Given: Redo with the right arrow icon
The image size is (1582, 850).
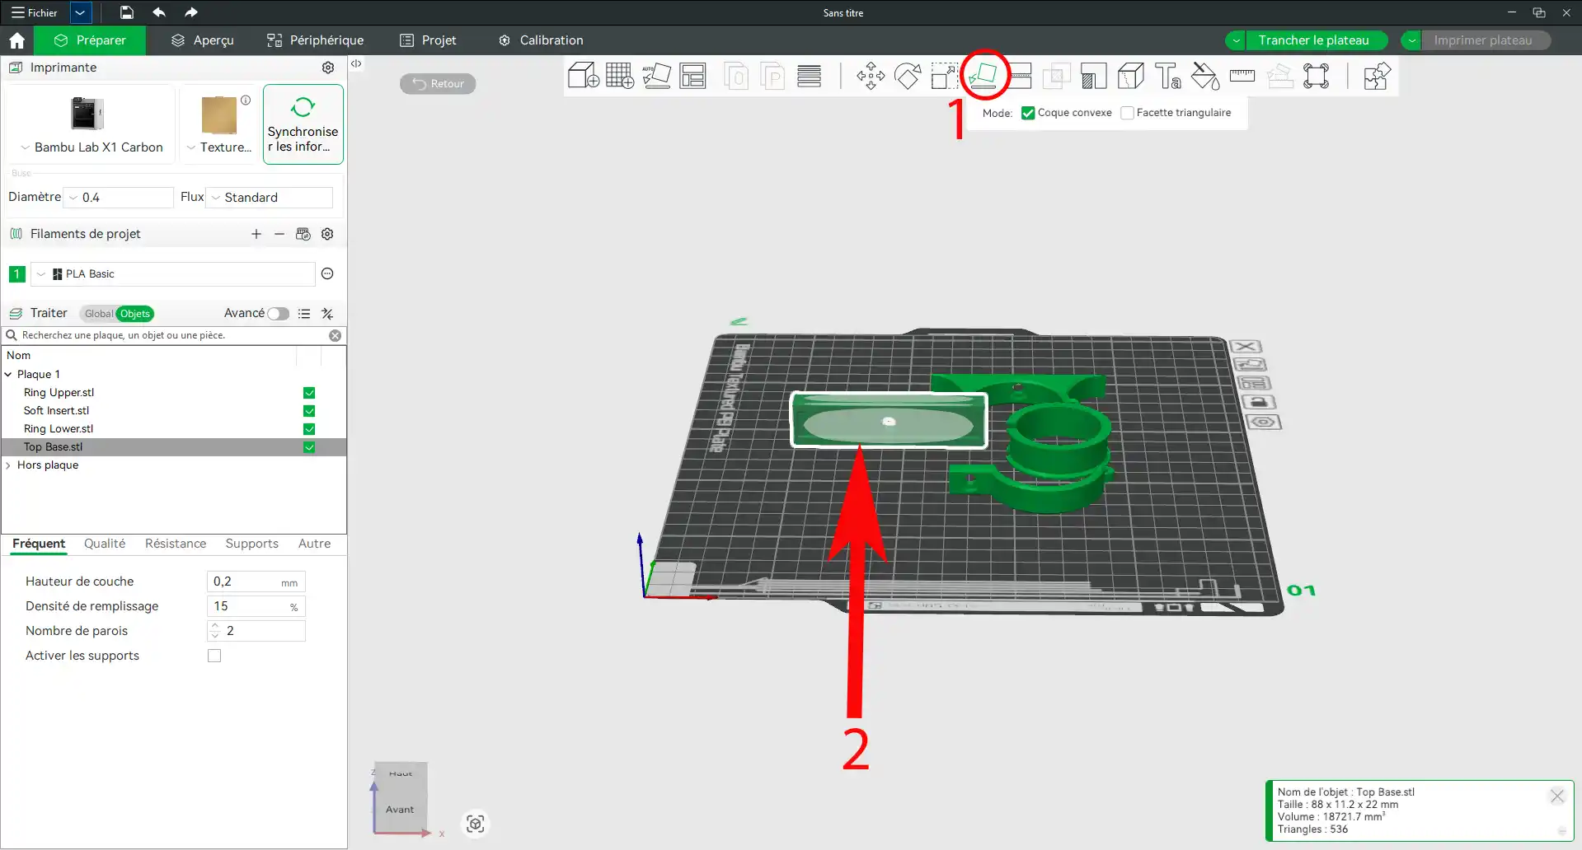Looking at the screenshot, I should point(190,12).
